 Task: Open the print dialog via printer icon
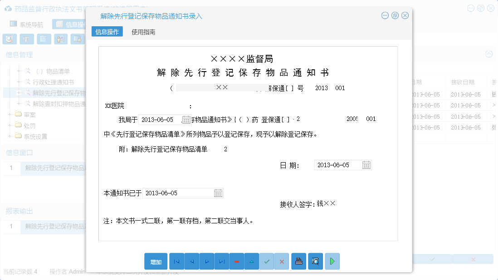pyautogui.click(x=298, y=261)
